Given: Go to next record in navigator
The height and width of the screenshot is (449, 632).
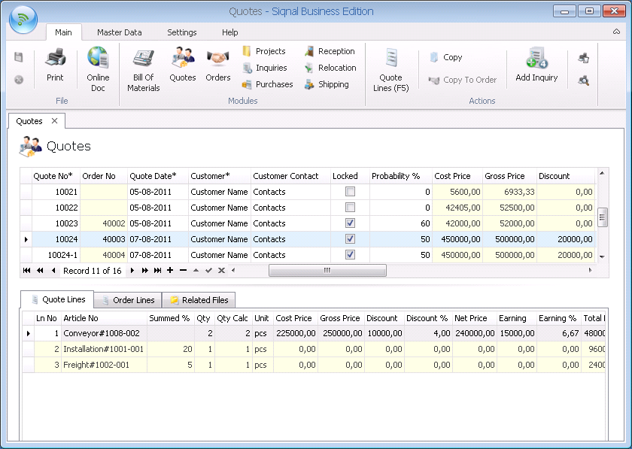Looking at the screenshot, I should pos(133,270).
